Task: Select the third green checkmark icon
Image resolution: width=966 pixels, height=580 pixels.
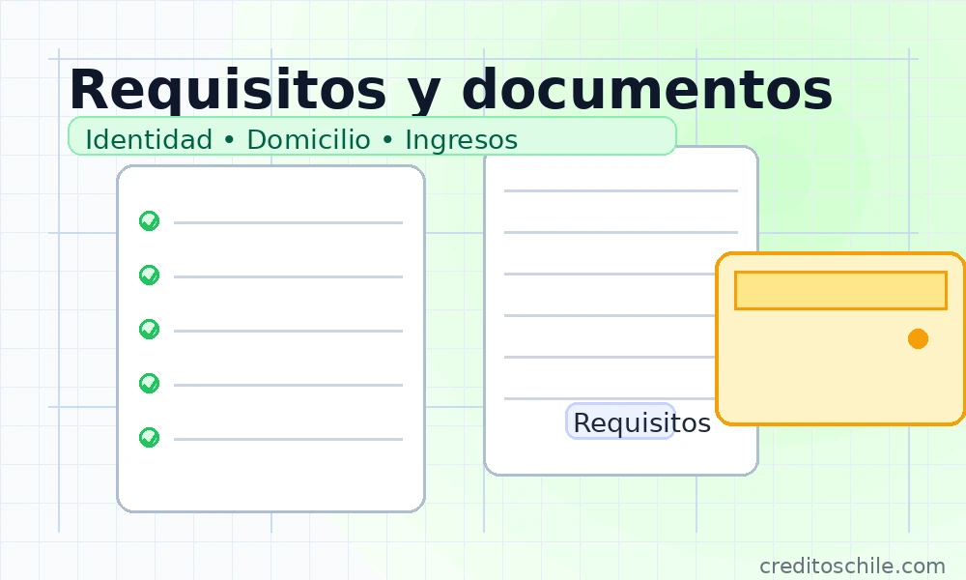Action: [149, 330]
